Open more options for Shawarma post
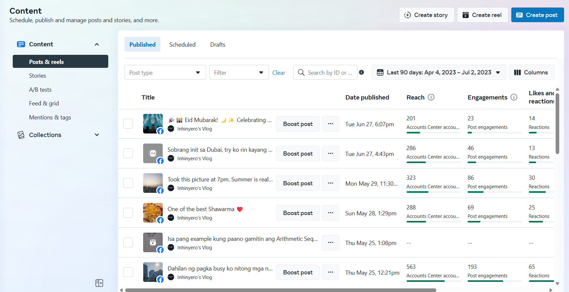Screen dimensions: 569x292 [331, 213]
